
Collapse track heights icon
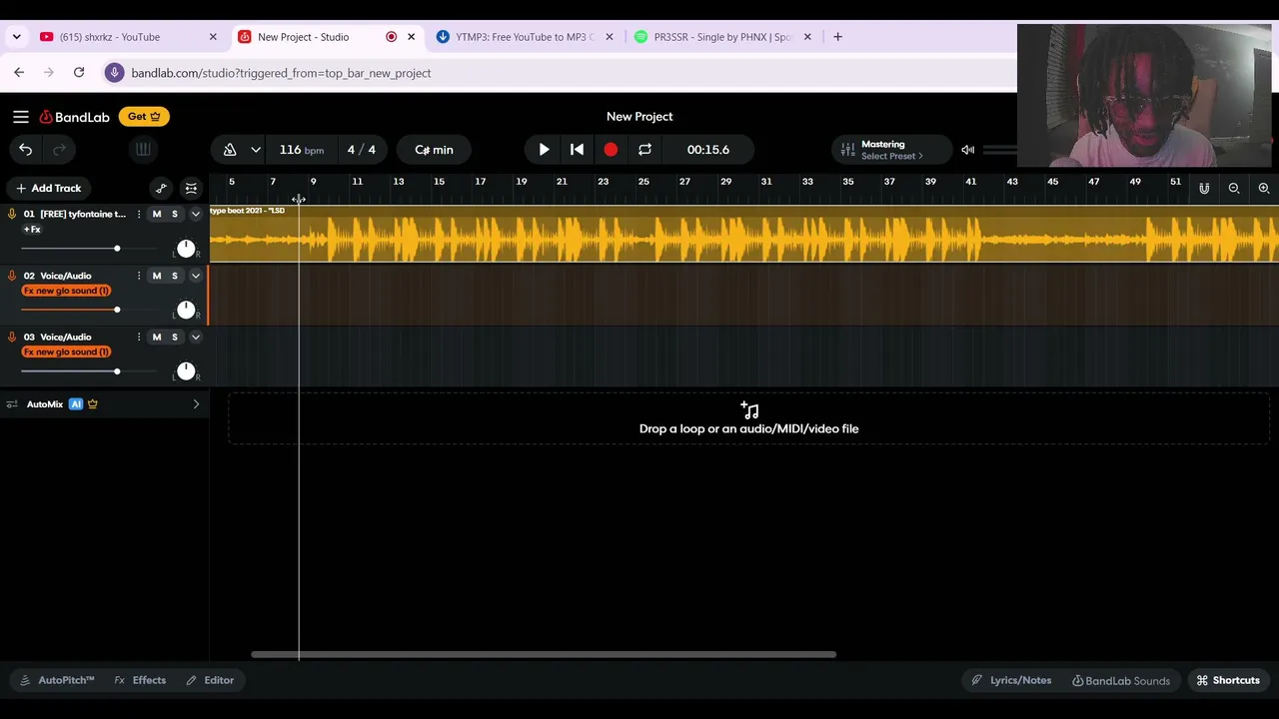191,188
